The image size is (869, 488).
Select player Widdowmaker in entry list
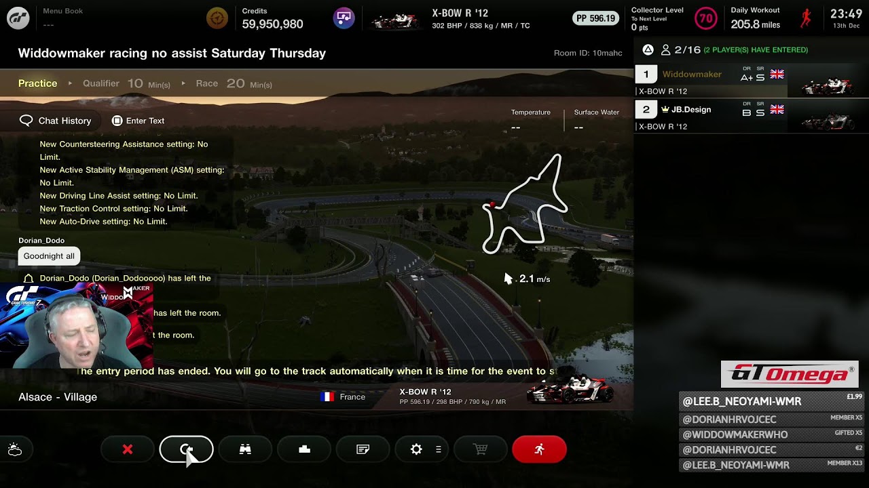(x=752, y=81)
